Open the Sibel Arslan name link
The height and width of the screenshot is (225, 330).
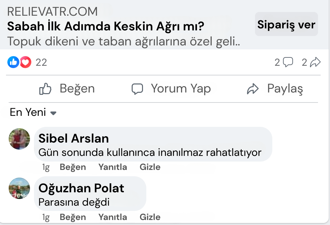(x=74, y=139)
